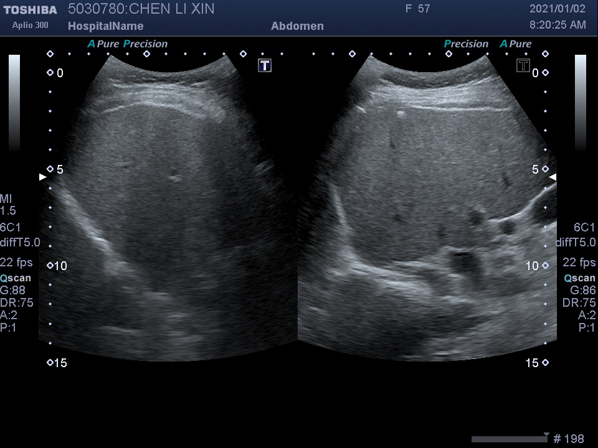Click the TOSHIBA logo
598x448 pixels.
29,10
